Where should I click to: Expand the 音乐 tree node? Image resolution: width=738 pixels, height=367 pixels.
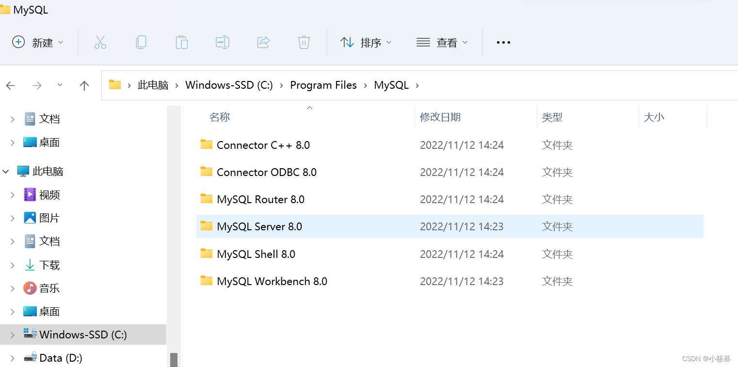click(x=13, y=288)
